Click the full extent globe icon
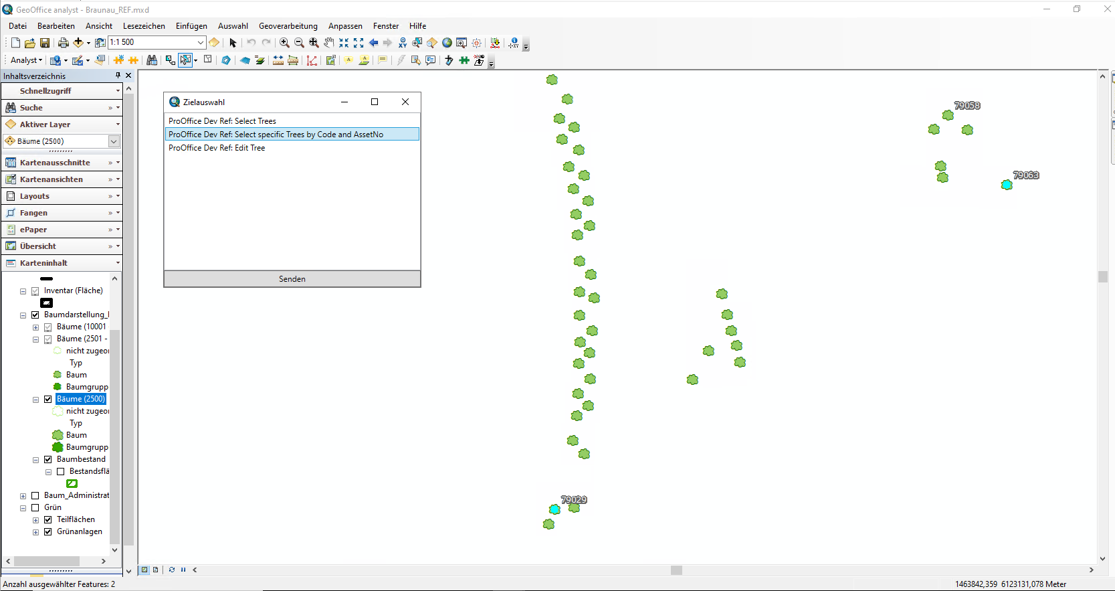 447,43
